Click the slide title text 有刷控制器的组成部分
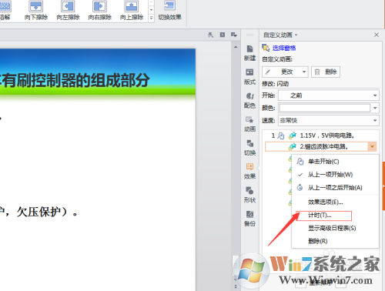385x291 pixels. pyautogui.click(x=76, y=80)
